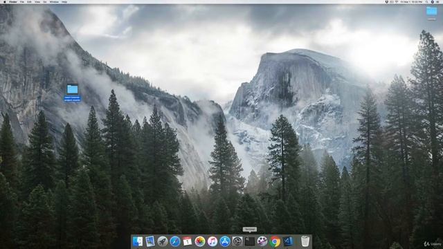
Task: Launch iTunes from the Dock
Action: [213, 241]
